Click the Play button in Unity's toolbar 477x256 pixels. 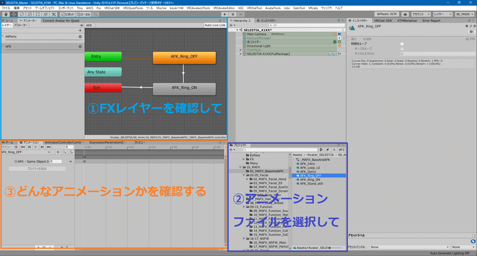click(x=225, y=14)
